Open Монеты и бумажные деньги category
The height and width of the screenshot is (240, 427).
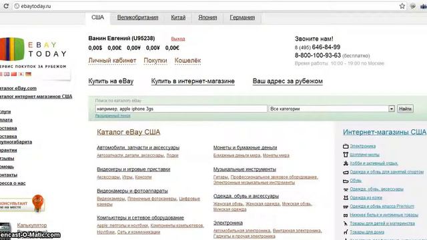click(245, 147)
